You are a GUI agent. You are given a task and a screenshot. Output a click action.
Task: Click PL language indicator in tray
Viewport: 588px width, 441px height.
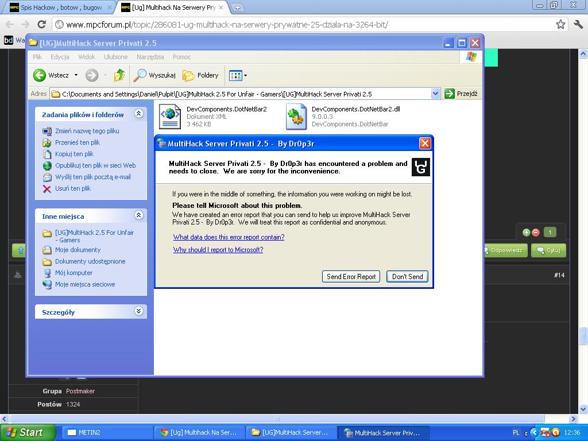[x=516, y=432]
